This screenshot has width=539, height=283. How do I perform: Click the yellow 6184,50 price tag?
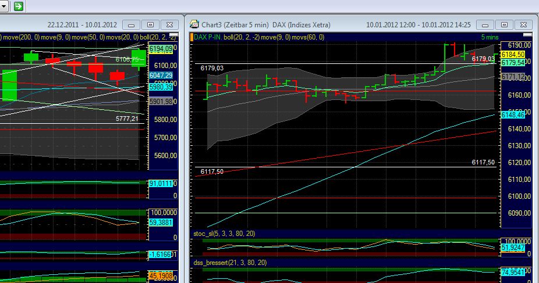pos(512,54)
